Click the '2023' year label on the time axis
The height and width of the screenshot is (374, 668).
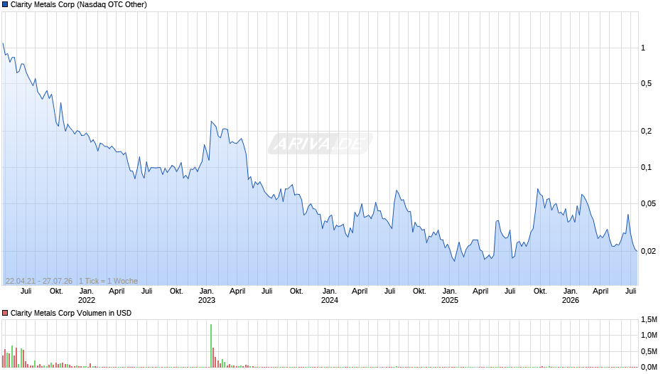207,300
